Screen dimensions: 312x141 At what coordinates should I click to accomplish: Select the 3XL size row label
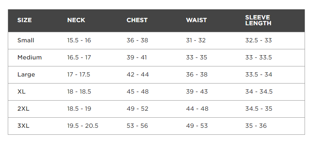click(x=23, y=126)
